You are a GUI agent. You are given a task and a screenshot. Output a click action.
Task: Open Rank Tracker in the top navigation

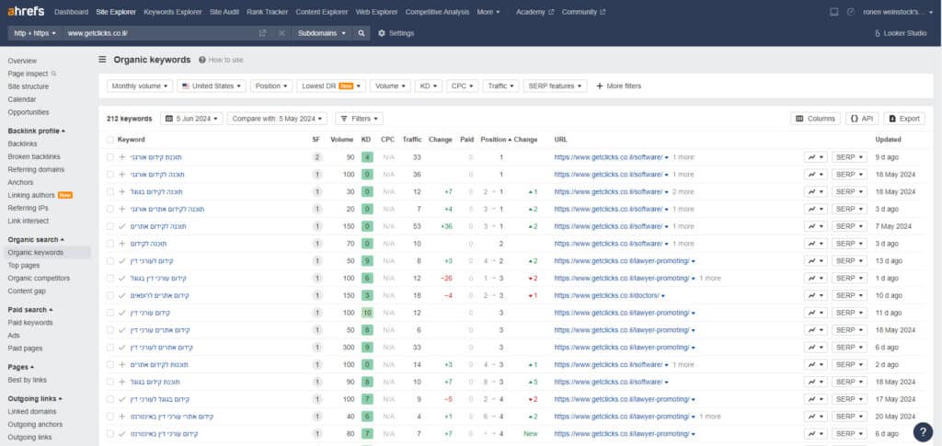(268, 11)
